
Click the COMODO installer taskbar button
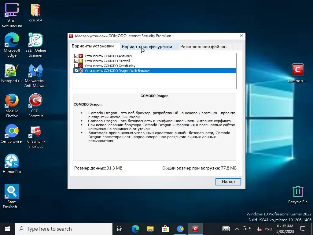[195, 229]
